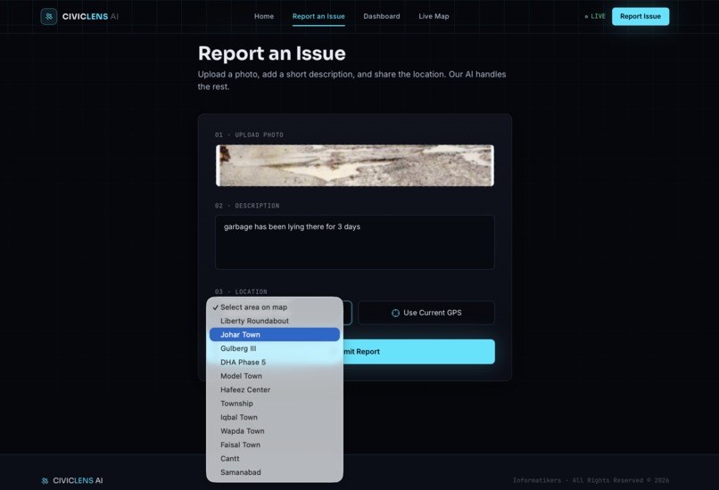Pick Samanabad at the list bottom
719x490 pixels.
(274, 472)
